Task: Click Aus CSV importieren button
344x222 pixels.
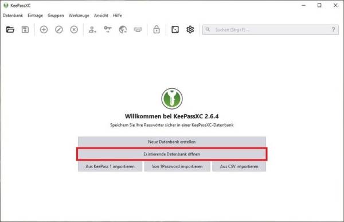Action: (x=239, y=166)
